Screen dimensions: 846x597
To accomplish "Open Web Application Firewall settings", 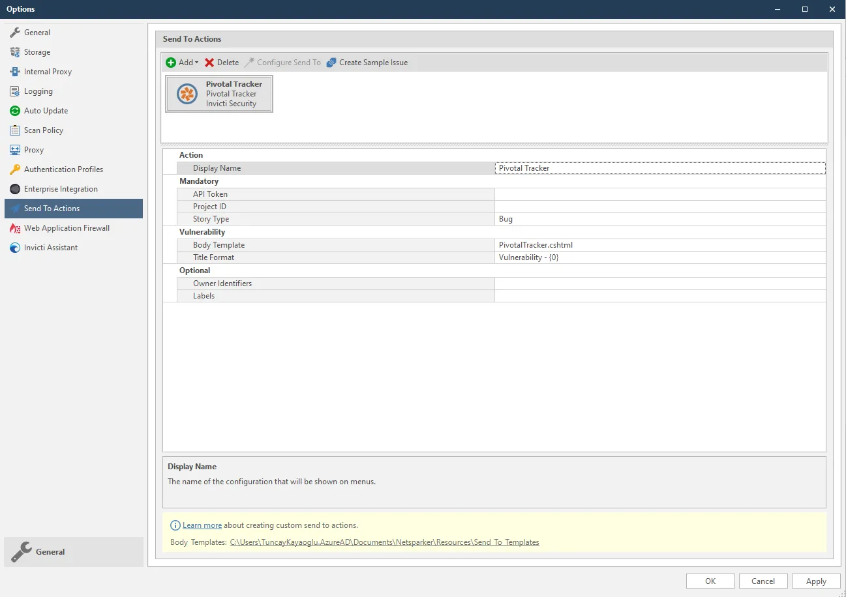I will (66, 227).
